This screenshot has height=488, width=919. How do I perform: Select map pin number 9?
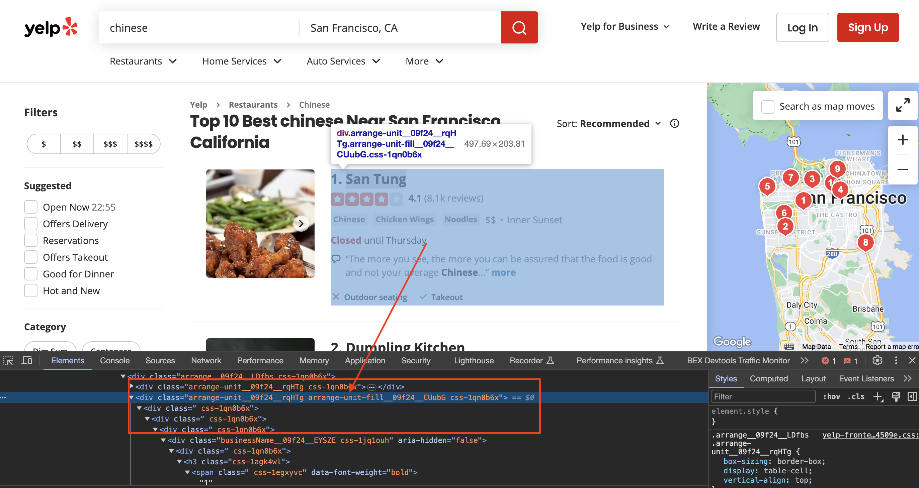coord(837,169)
